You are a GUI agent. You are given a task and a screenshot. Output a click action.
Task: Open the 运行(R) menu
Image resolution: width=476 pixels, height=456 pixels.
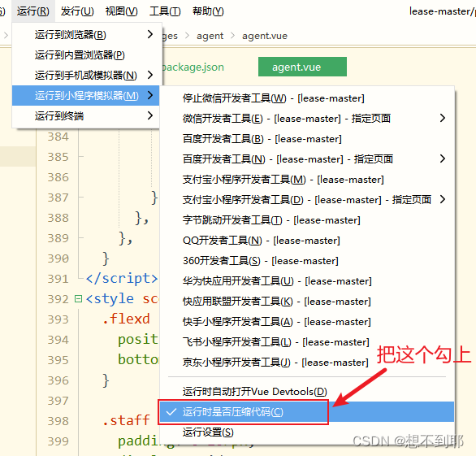[x=33, y=11]
